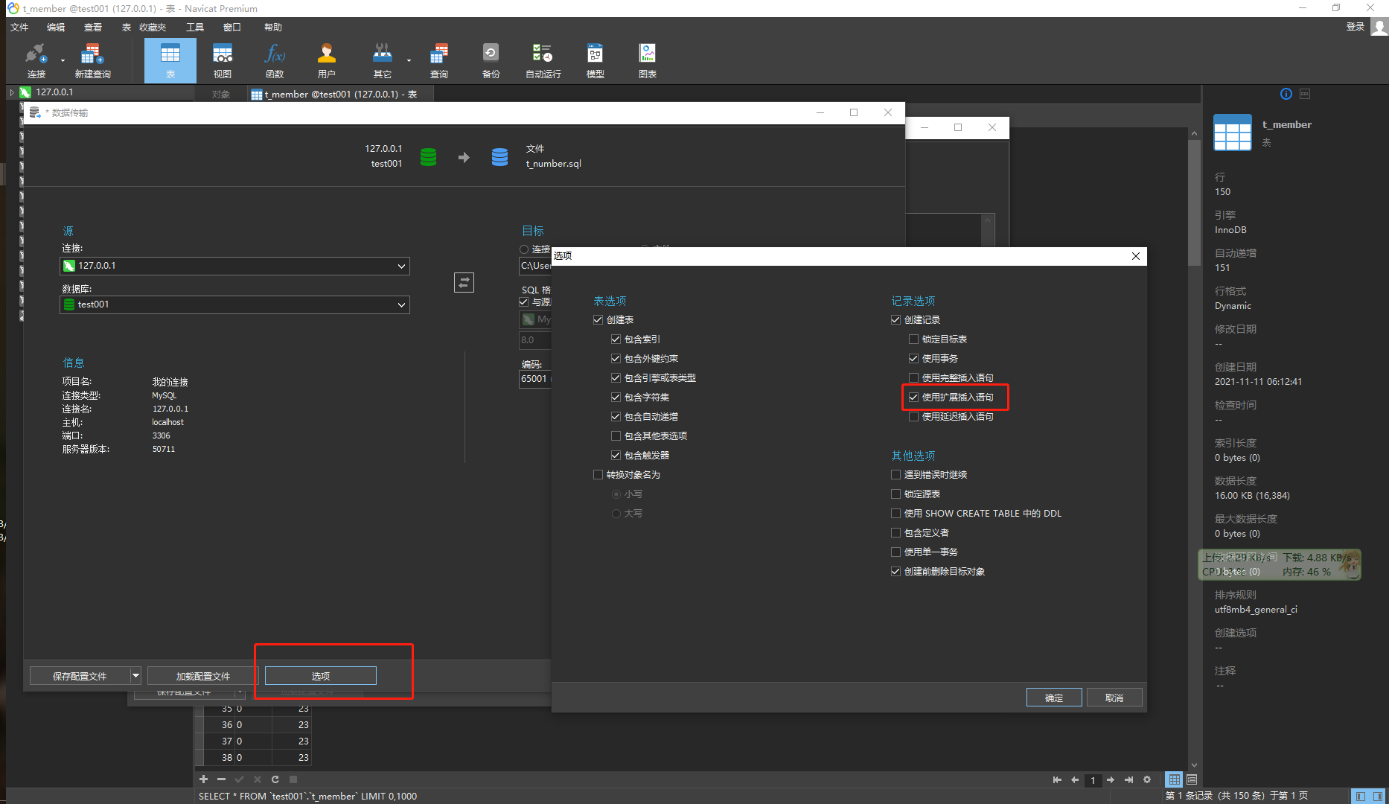Enable the 锁定目标表 checkbox
Screen dimensions: 1389x804
(913, 339)
